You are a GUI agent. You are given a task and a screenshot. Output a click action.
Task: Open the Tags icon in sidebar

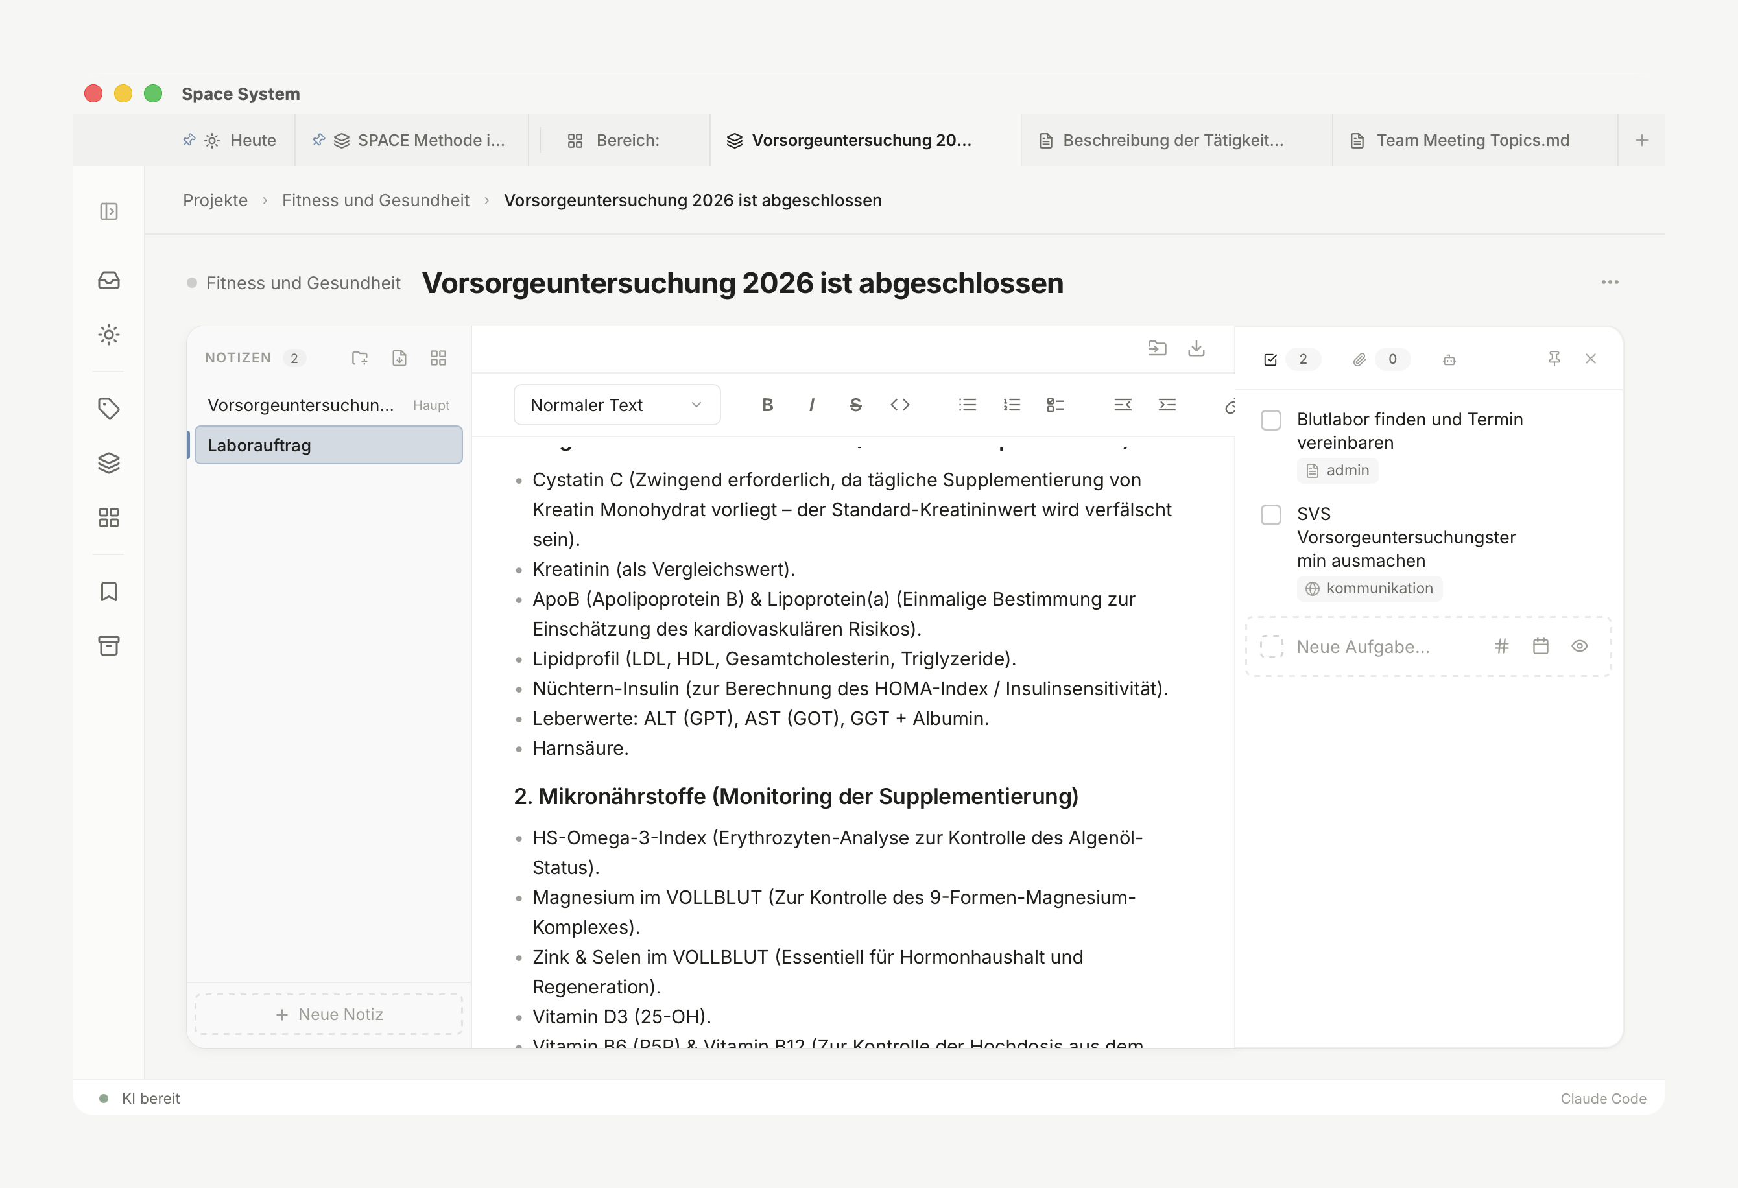[x=109, y=408]
